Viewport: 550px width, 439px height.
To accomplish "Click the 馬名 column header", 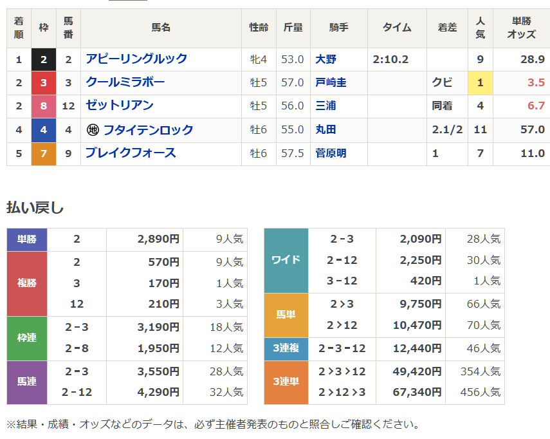I will 161,28.
